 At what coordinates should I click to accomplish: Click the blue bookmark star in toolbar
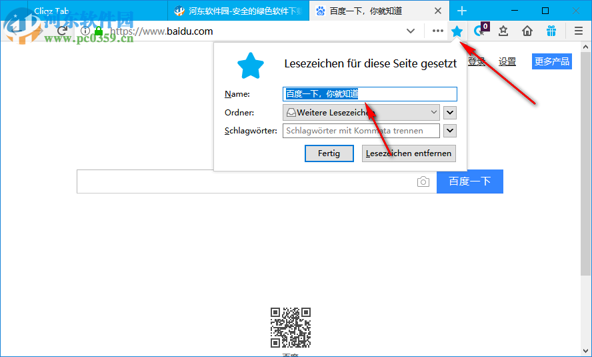click(x=457, y=31)
